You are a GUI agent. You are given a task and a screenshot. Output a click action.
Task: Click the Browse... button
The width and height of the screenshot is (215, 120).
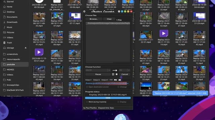pos(94,19)
